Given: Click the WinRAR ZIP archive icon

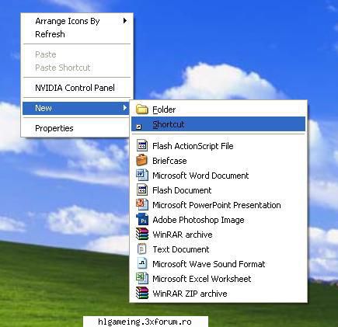Looking at the screenshot, I should [x=142, y=293].
